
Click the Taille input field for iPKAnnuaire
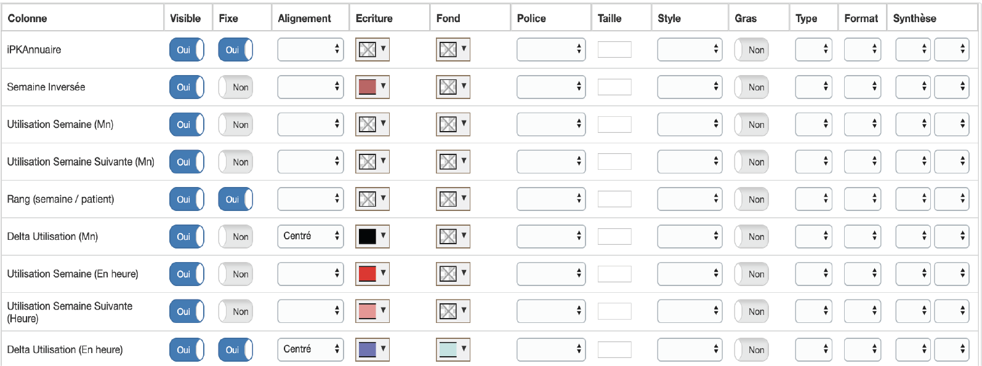614,50
